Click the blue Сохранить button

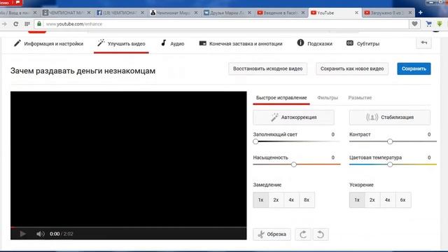click(x=414, y=69)
